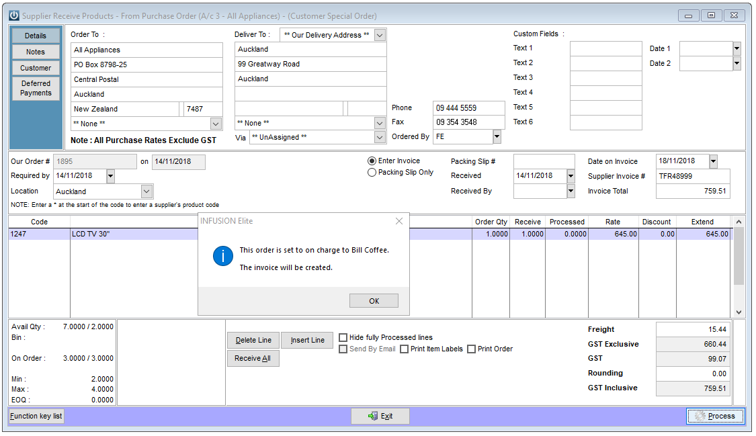This screenshot has width=756, height=436.
Task: Select product code 1247 cell
Action: [x=40, y=234]
